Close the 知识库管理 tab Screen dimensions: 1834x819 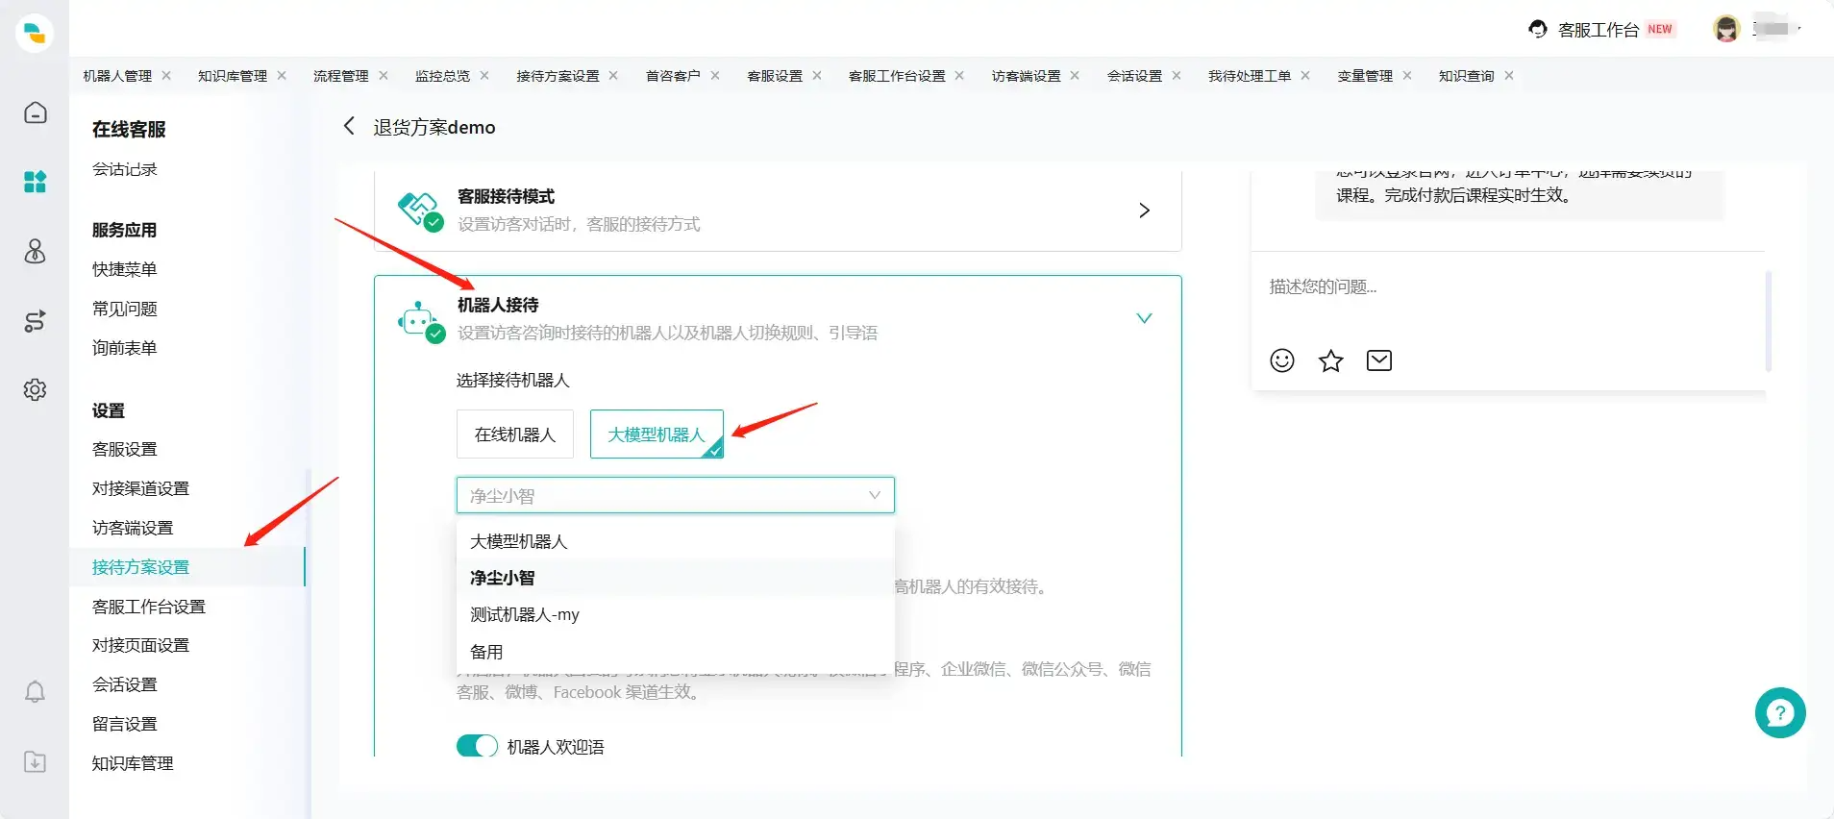(x=282, y=75)
